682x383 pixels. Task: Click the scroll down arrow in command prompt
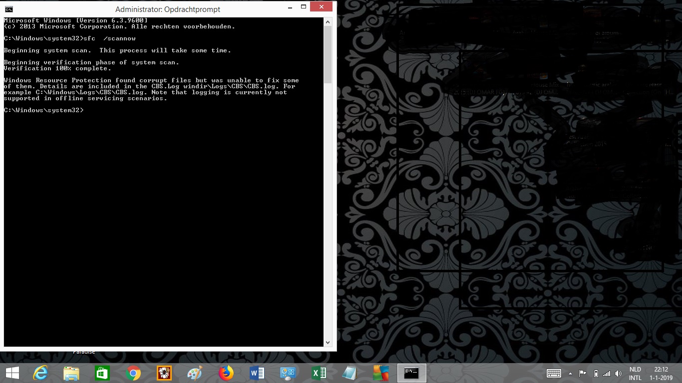(x=328, y=343)
